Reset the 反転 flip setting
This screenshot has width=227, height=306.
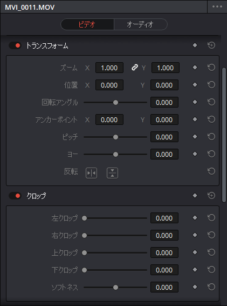211,171
